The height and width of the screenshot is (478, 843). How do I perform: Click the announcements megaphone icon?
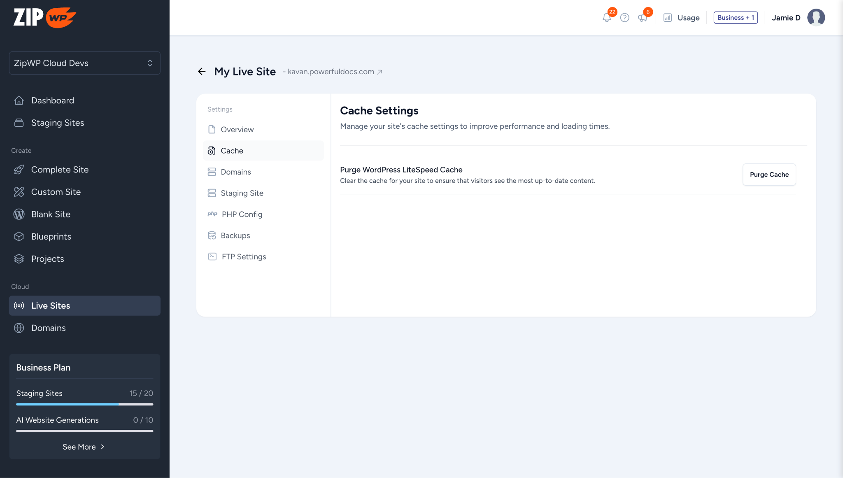coord(642,18)
